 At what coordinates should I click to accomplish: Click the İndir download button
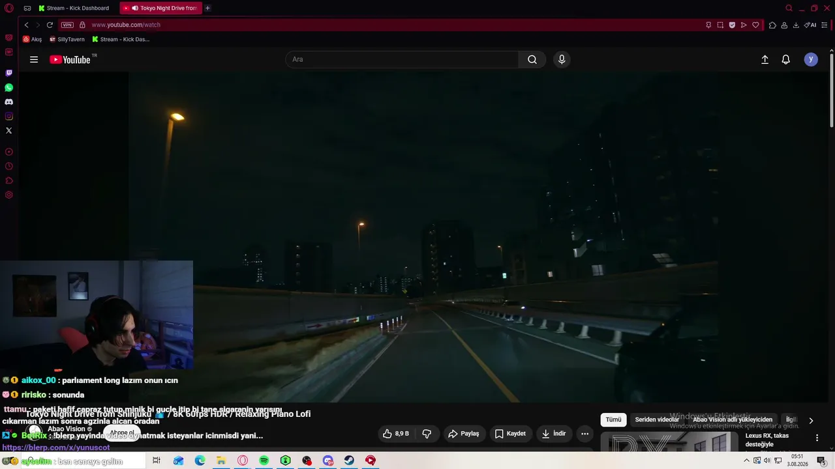point(554,433)
